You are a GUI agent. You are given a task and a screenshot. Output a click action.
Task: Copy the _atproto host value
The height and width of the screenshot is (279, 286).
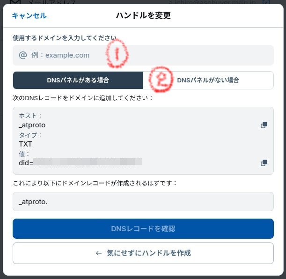click(264, 125)
